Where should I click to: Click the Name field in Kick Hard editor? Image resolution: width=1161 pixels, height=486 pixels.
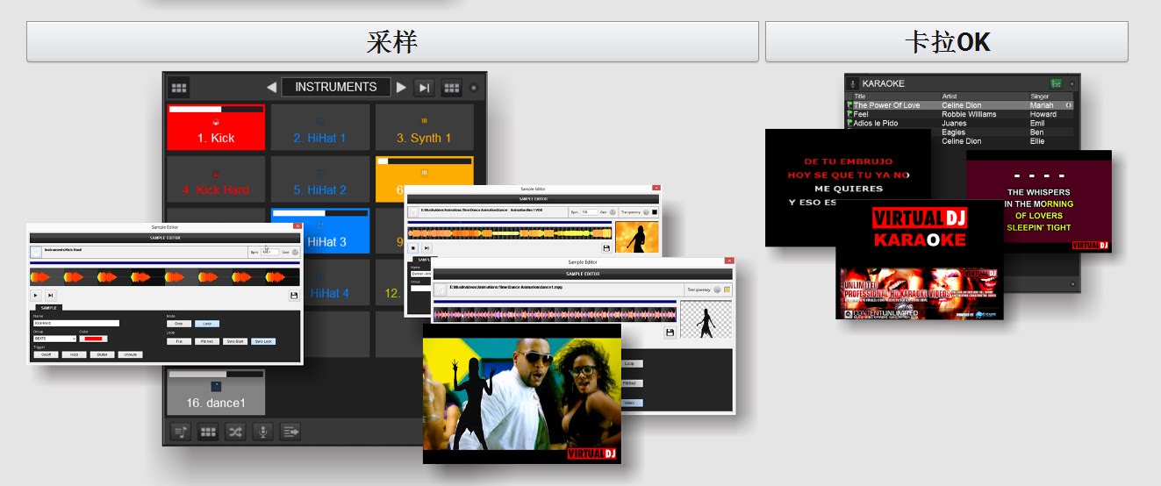tap(76, 323)
